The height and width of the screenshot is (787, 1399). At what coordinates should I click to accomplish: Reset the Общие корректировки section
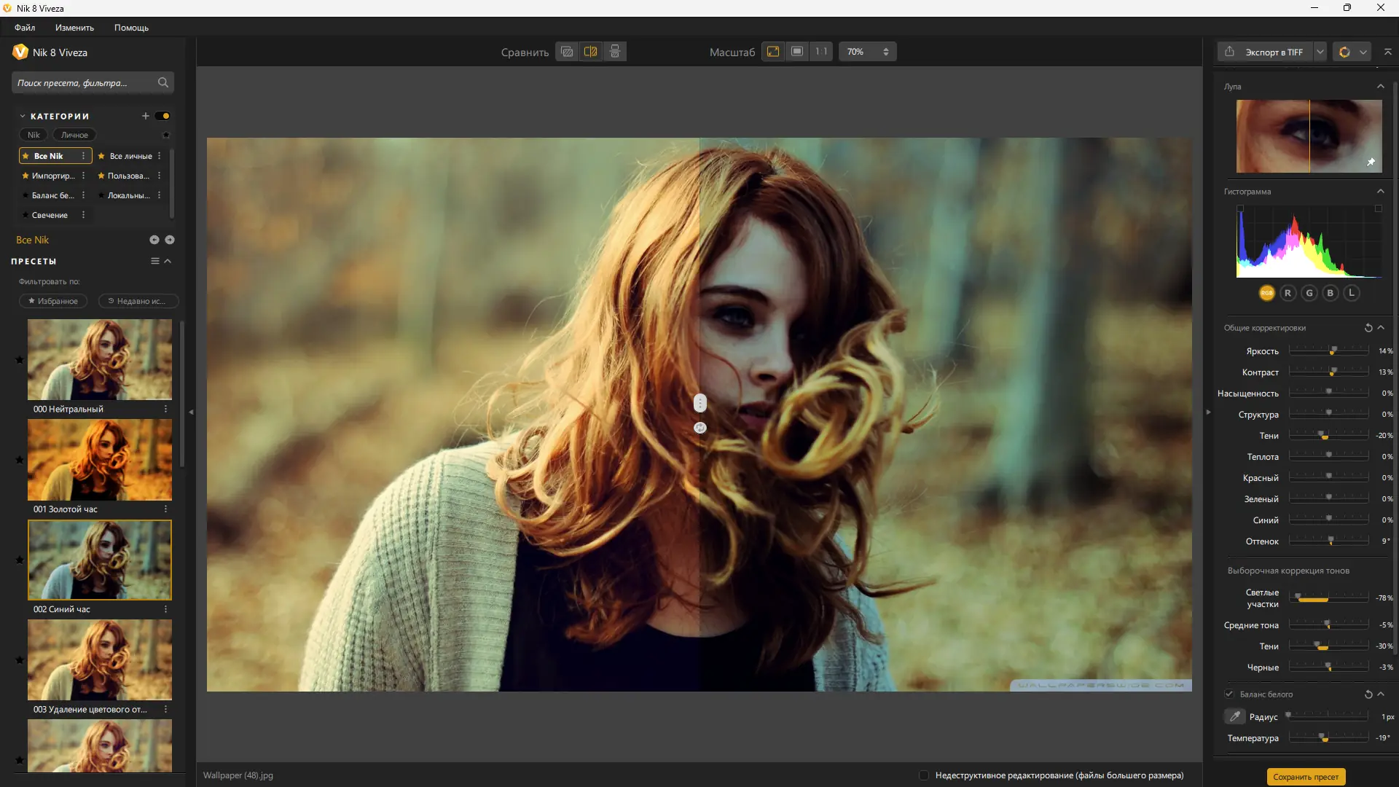(1368, 328)
